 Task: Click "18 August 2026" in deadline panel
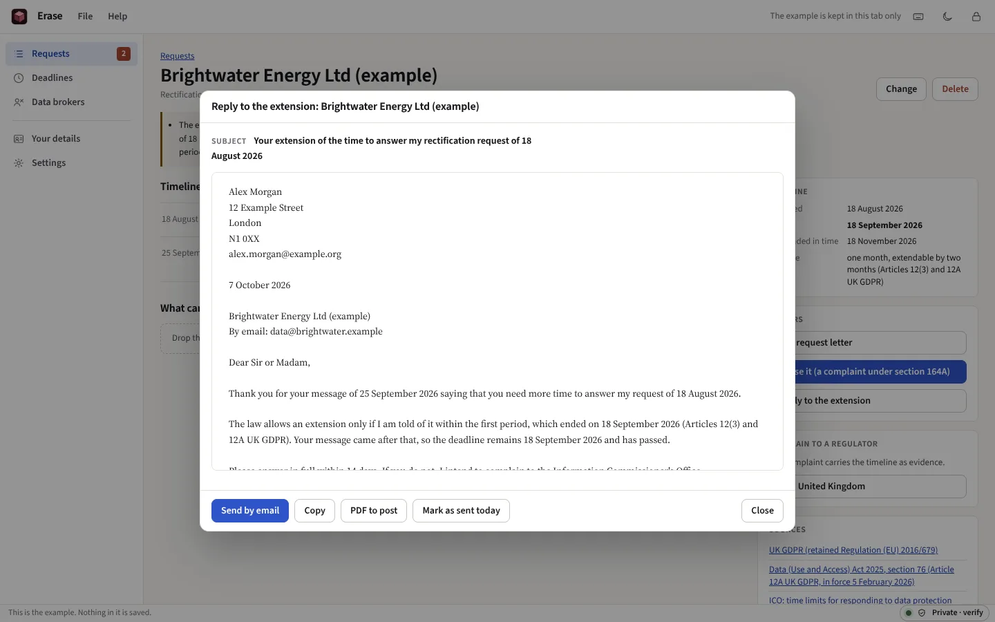pos(875,209)
